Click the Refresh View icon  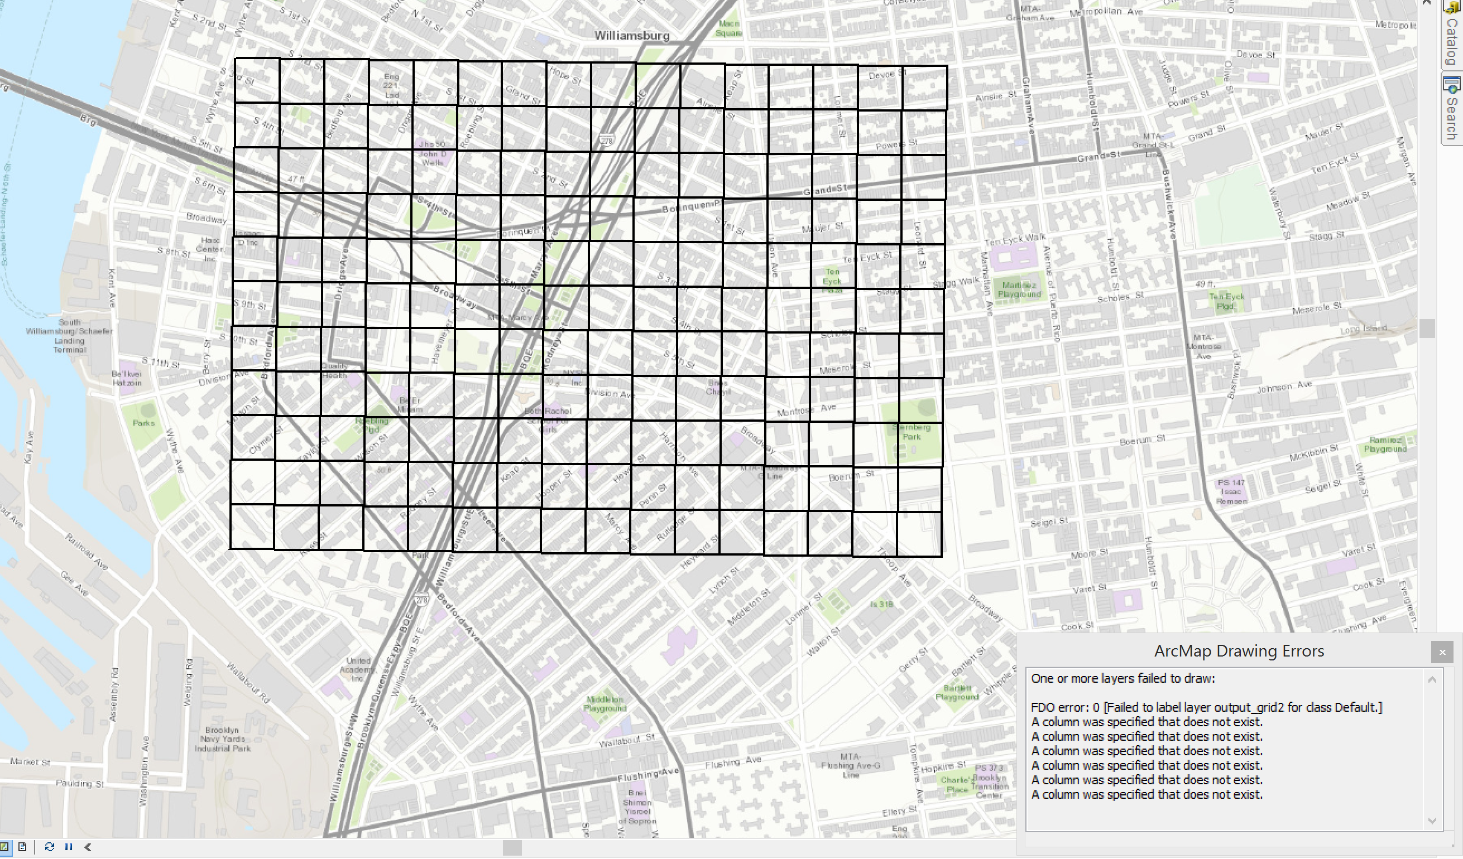click(x=49, y=848)
